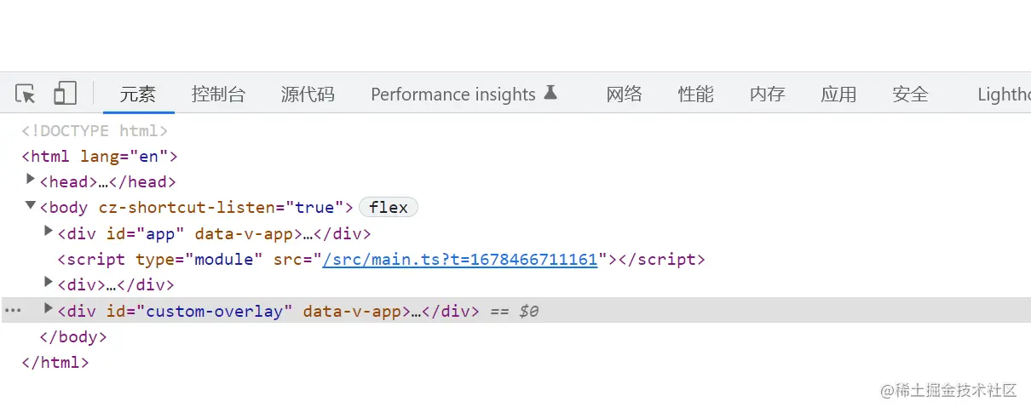This screenshot has width=1031, height=413.
Task: Expand the div id app node
Action: 49,232
